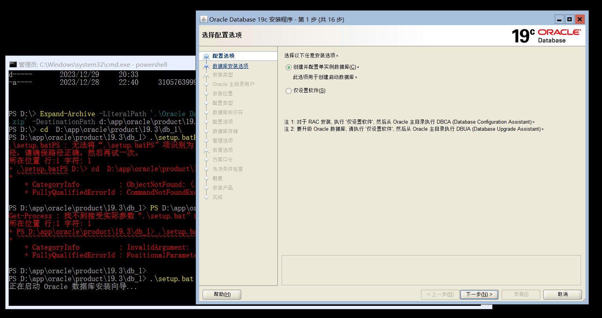This screenshot has width=602, height=318.
Task: Enable the single instance database option again
Action: [288, 68]
